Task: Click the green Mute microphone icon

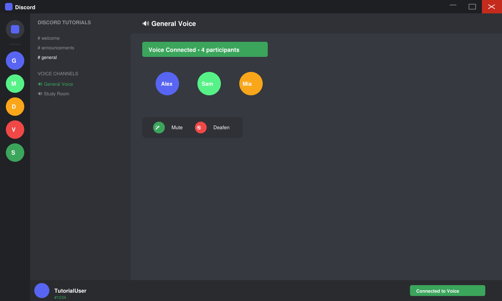Action: tap(159, 128)
